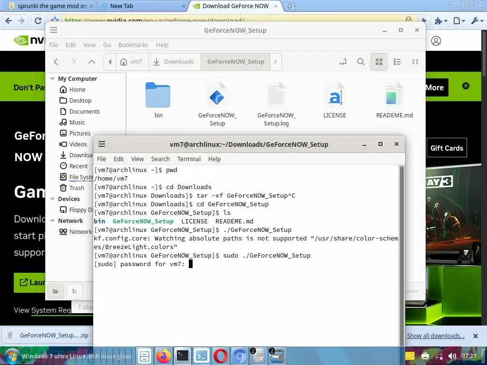Open Windows-style start menu orb
487x365 pixels.
click(11, 356)
